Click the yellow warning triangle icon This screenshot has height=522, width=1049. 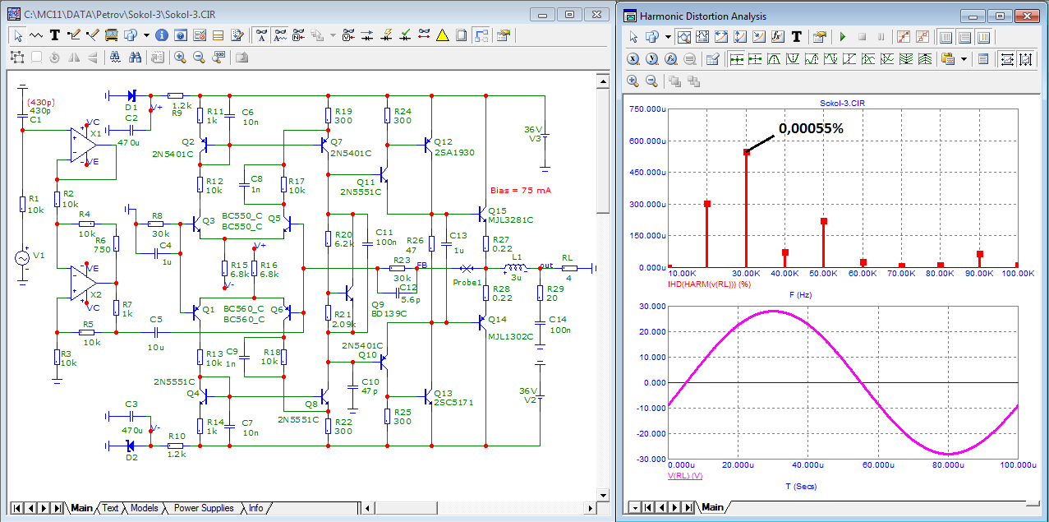(442, 35)
